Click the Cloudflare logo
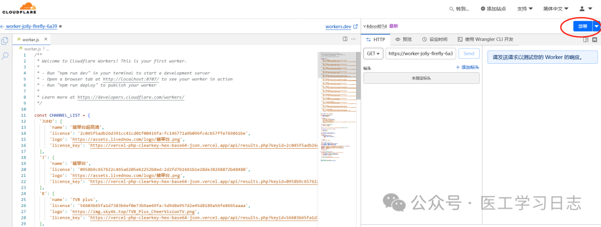This screenshot has width=601, height=227. [19, 8]
